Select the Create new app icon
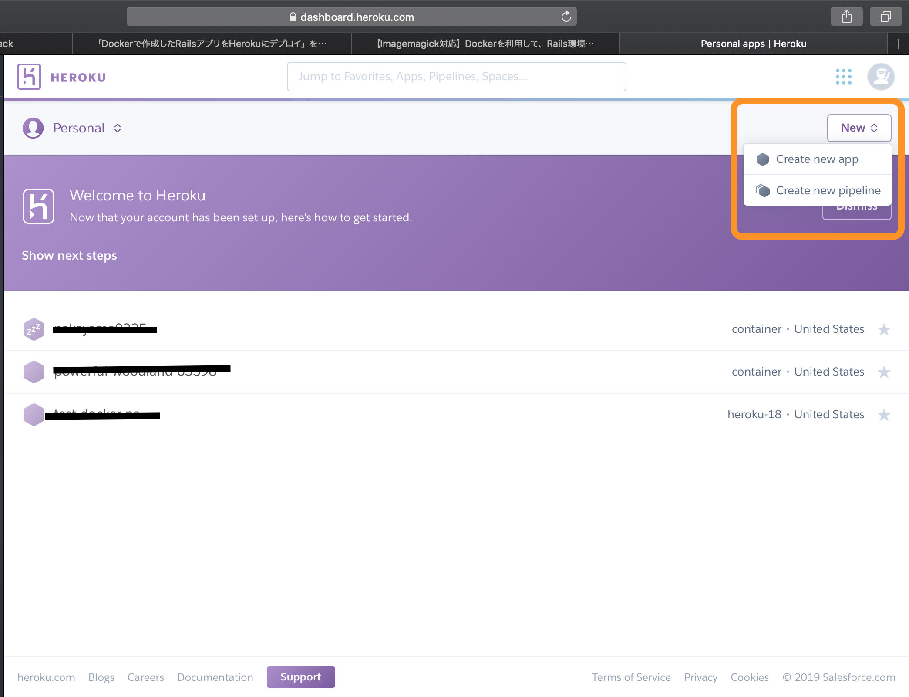 764,159
